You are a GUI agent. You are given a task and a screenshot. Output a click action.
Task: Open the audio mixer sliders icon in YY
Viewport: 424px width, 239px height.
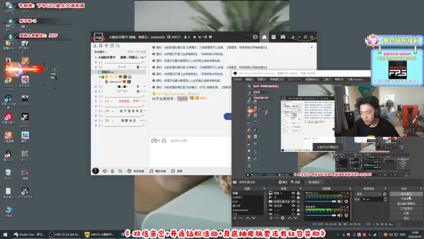tap(120, 171)
